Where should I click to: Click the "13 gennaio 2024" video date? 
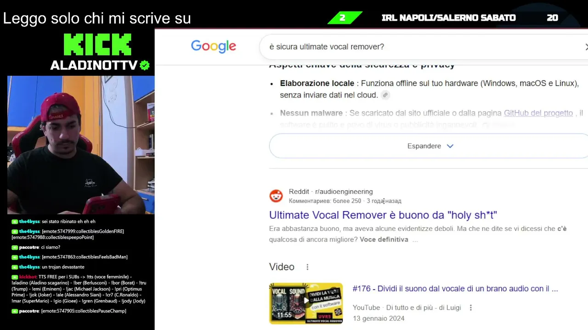(379, 318)
